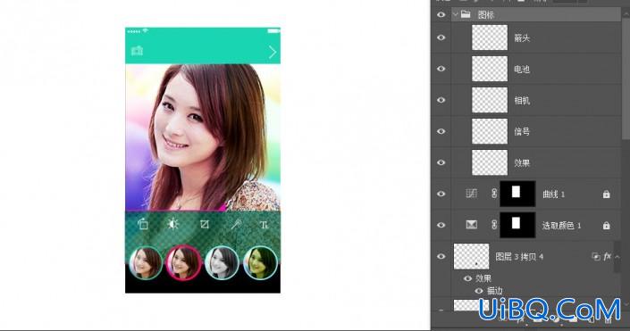
Task: Click the magic wand icon in mockup
Action: click(x=235, y=224)
